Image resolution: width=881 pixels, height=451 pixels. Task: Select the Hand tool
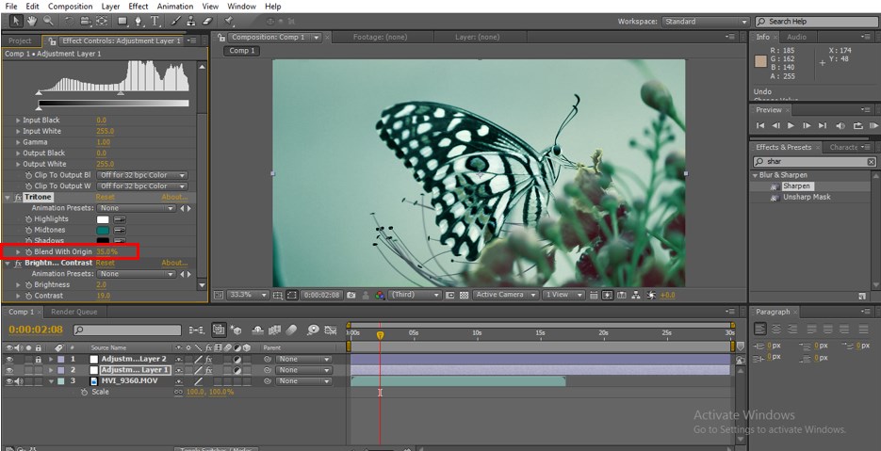(x=30, y=21)
